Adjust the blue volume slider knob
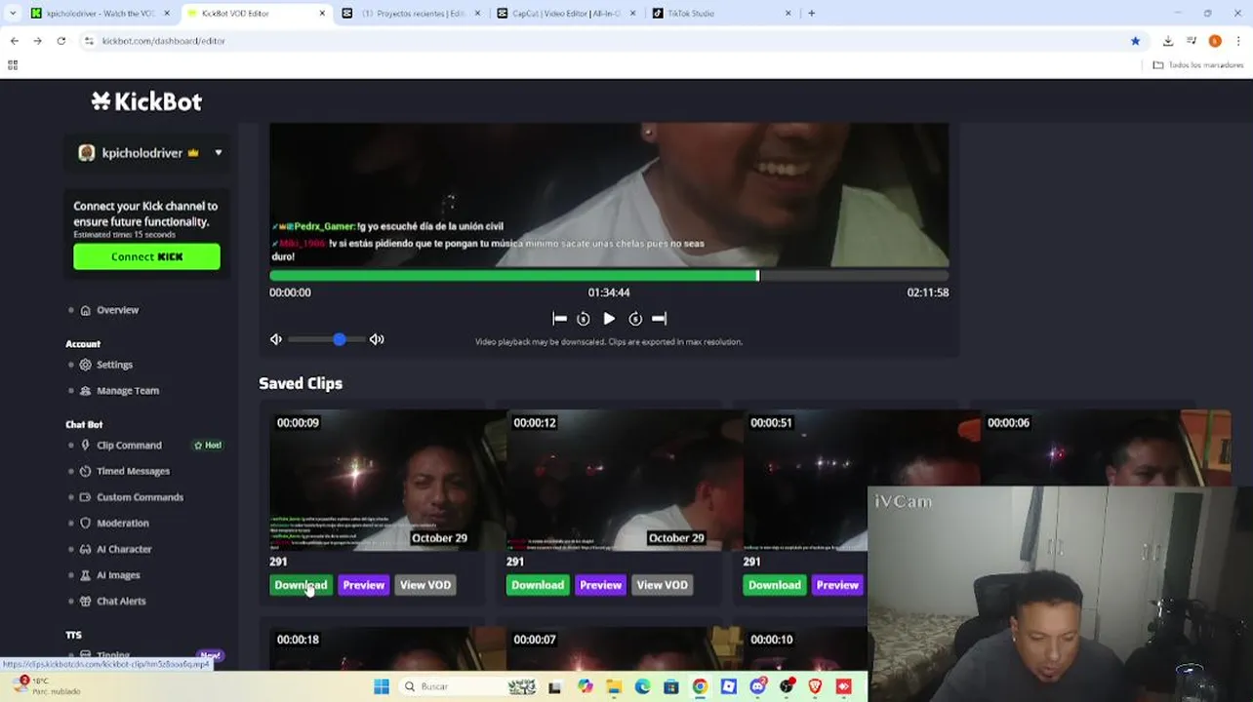Viewport: 1253px width, 702px height. point(339,339)
